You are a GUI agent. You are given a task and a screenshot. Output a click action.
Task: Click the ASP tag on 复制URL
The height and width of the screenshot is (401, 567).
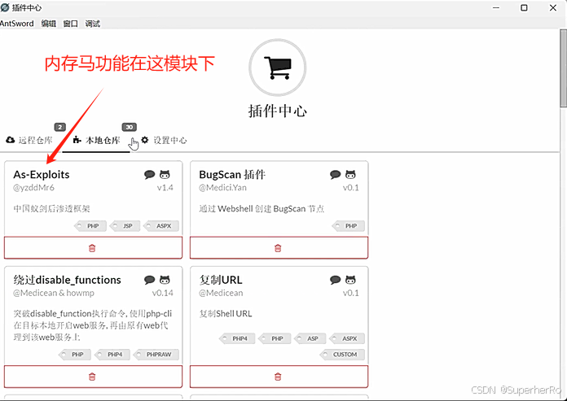310,338
